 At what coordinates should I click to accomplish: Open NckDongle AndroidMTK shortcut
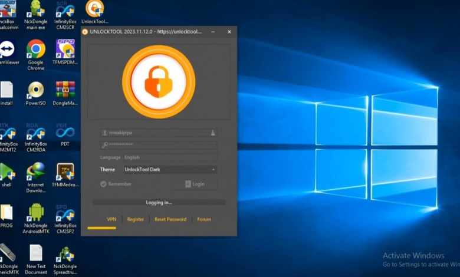point(36,213)
